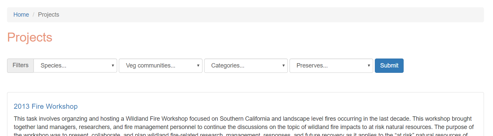Click the arrow icon on Preserves select
The width and height of the screenshot is (493, 136).
(x=369, y=66)
